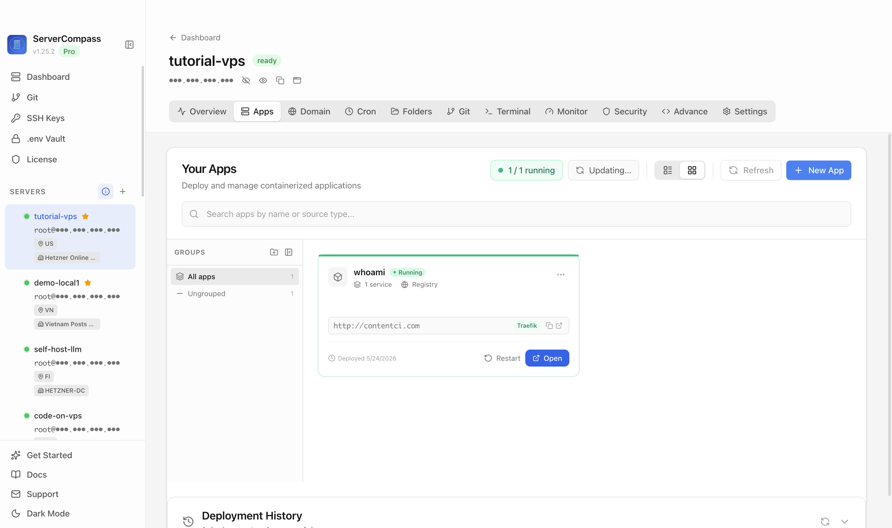Select the tutorial-vps server
The width and height of the screenshot is (892, 528).
70,237
